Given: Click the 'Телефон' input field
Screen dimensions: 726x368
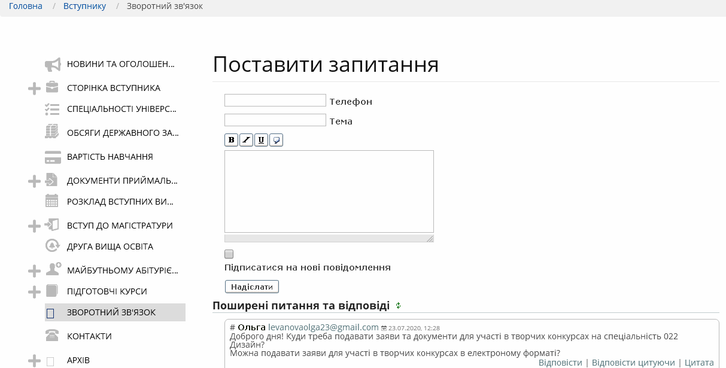Looking at the screenshot, I should tap(275, 100).
